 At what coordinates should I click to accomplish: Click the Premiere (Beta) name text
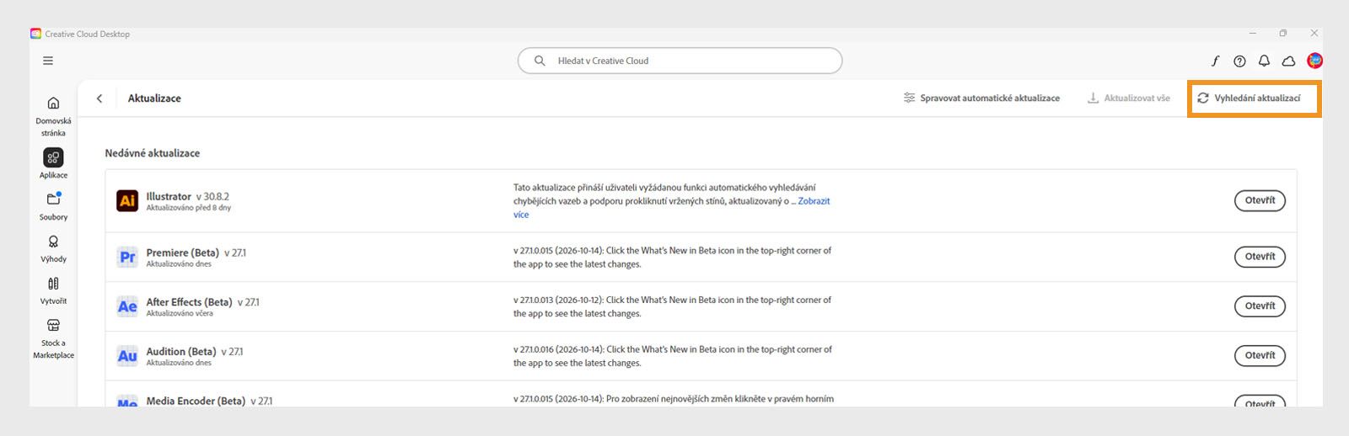(182, 253)
